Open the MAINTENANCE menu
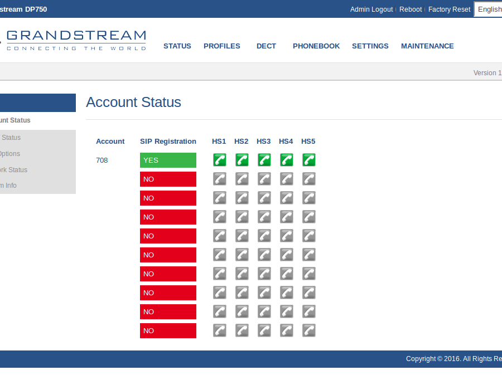Screen dimensions: 502x375 427,46
